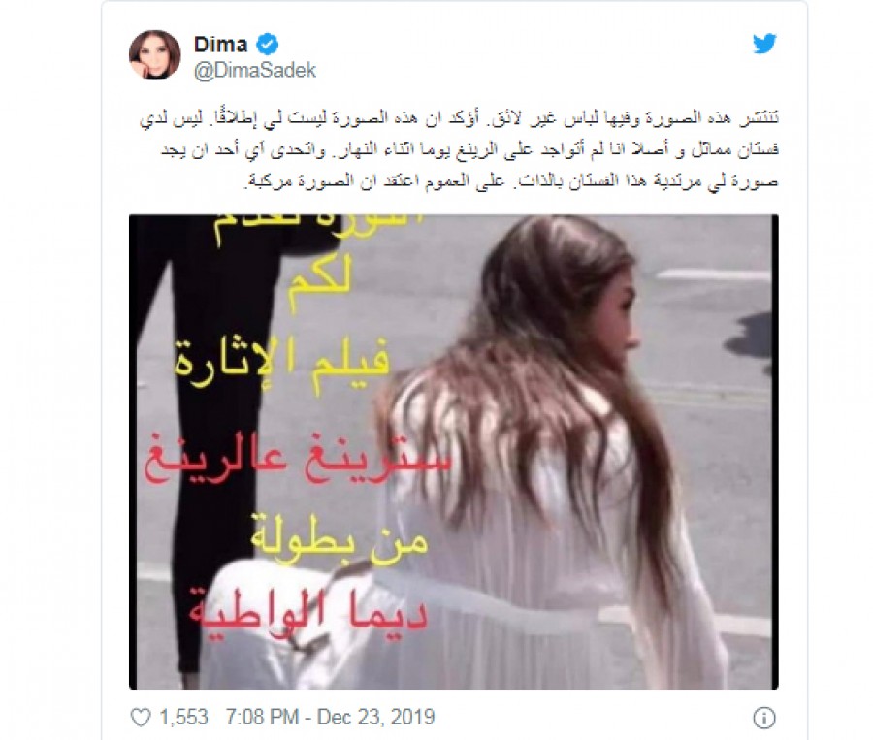This screenshot has height=740, width=873.
Task: Open the Dima display name profile link
Action: [x=220, y=44]
